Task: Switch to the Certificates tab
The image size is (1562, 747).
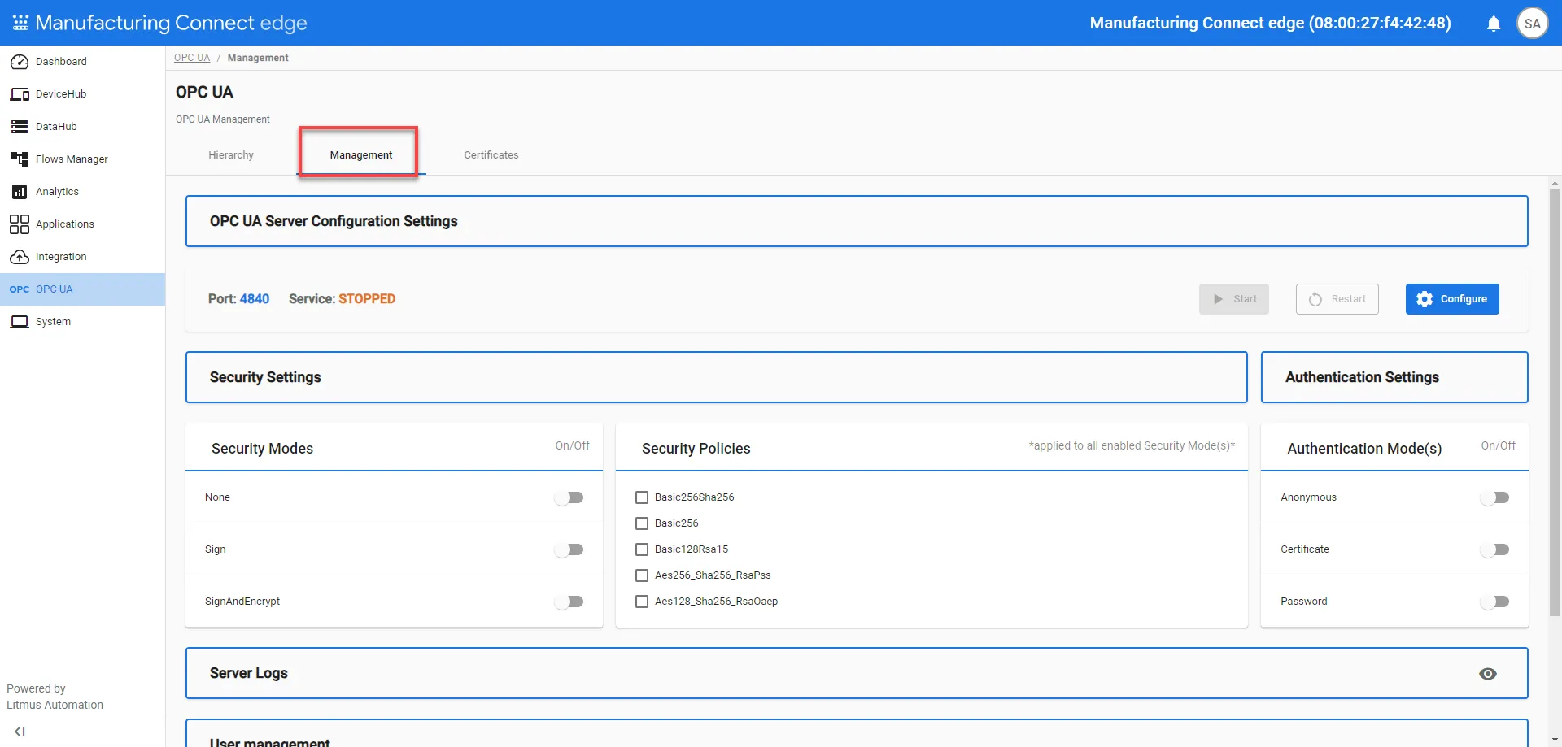Action: pos(491,155)
